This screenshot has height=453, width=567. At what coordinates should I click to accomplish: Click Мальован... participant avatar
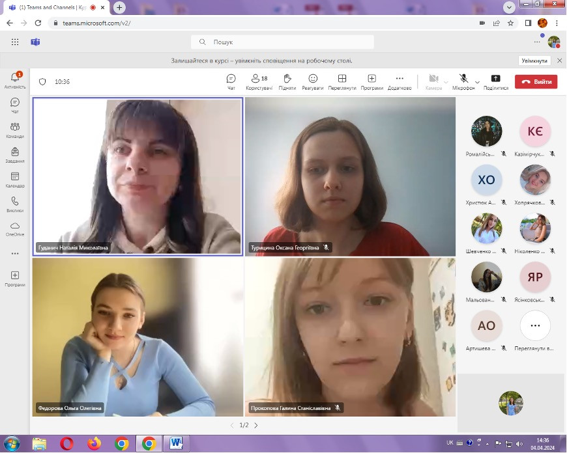[486, 277]
